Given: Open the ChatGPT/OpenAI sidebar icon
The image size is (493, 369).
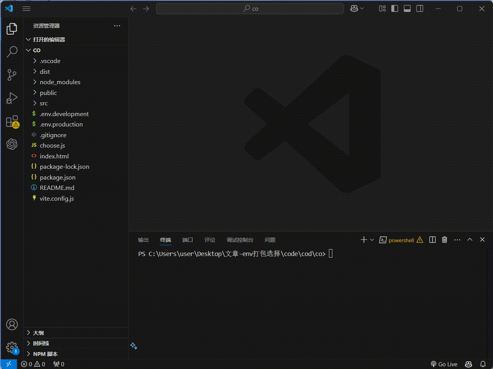Looking at the screenshot, I should coord(12,144).
